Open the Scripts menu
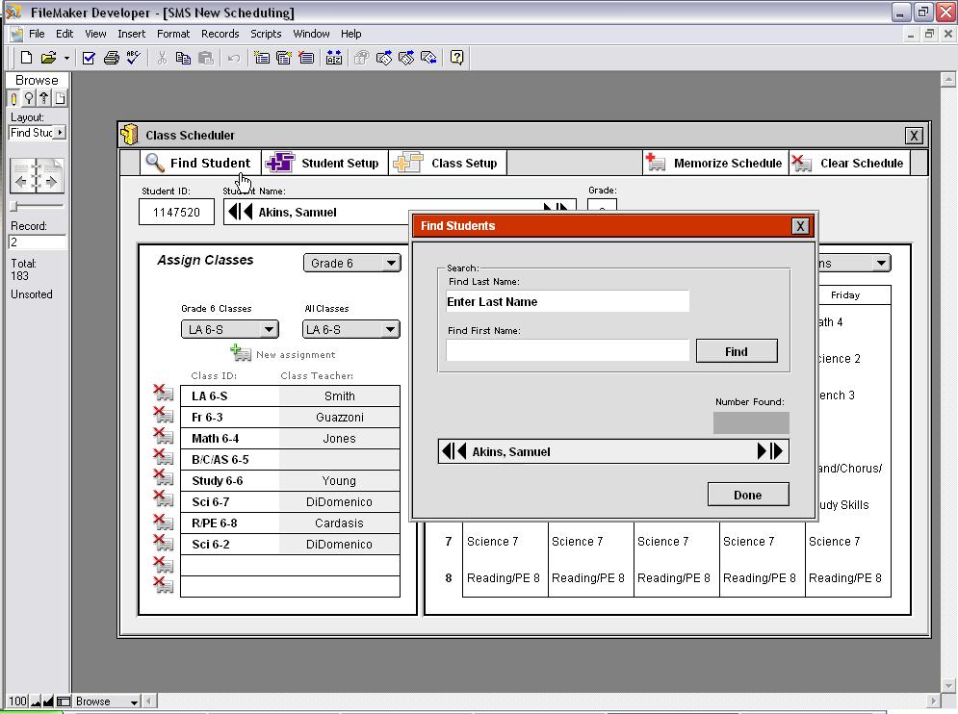The image size is (958, 714). 266,34
